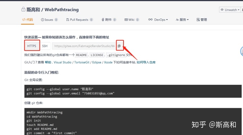Click the Wiki count badge
The image size is (243, 135).
[x=137, y=20]
